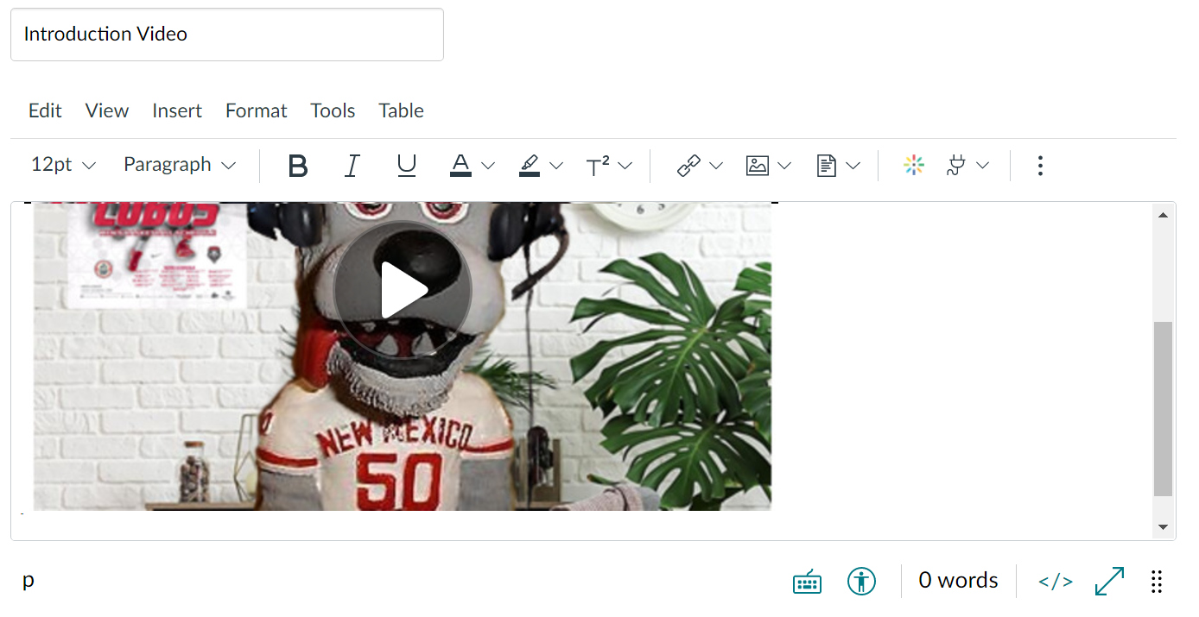Click the Introduction Video title field

(227, 35)
